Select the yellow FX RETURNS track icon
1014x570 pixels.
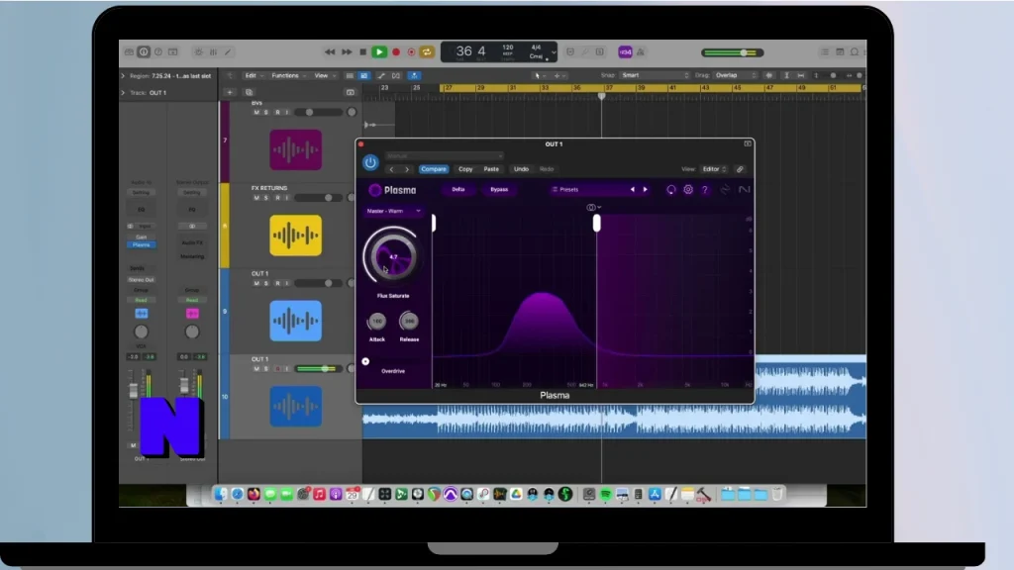[295, 236]
